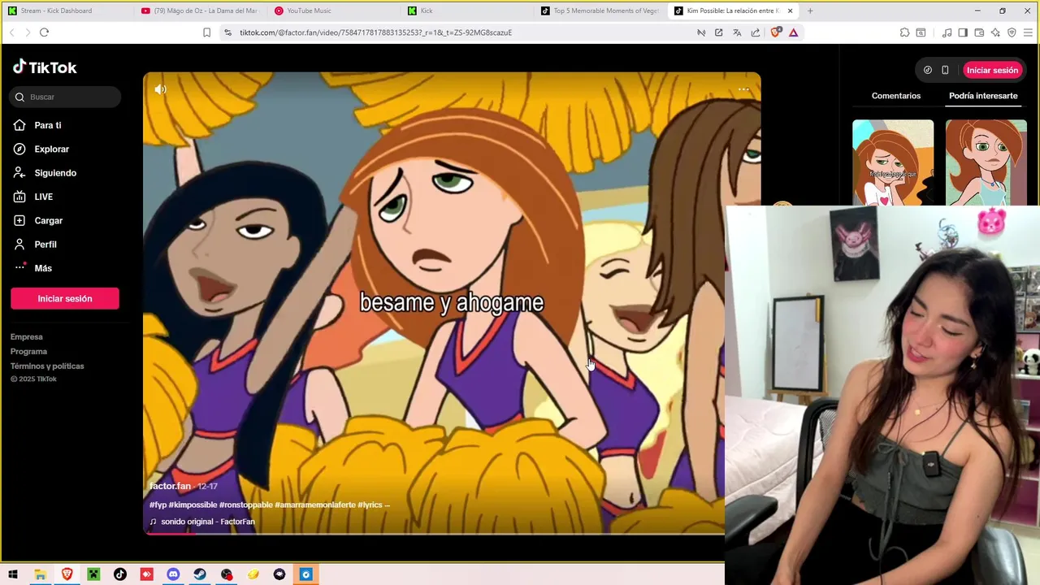Go to the Explorar section

(51, 149)
